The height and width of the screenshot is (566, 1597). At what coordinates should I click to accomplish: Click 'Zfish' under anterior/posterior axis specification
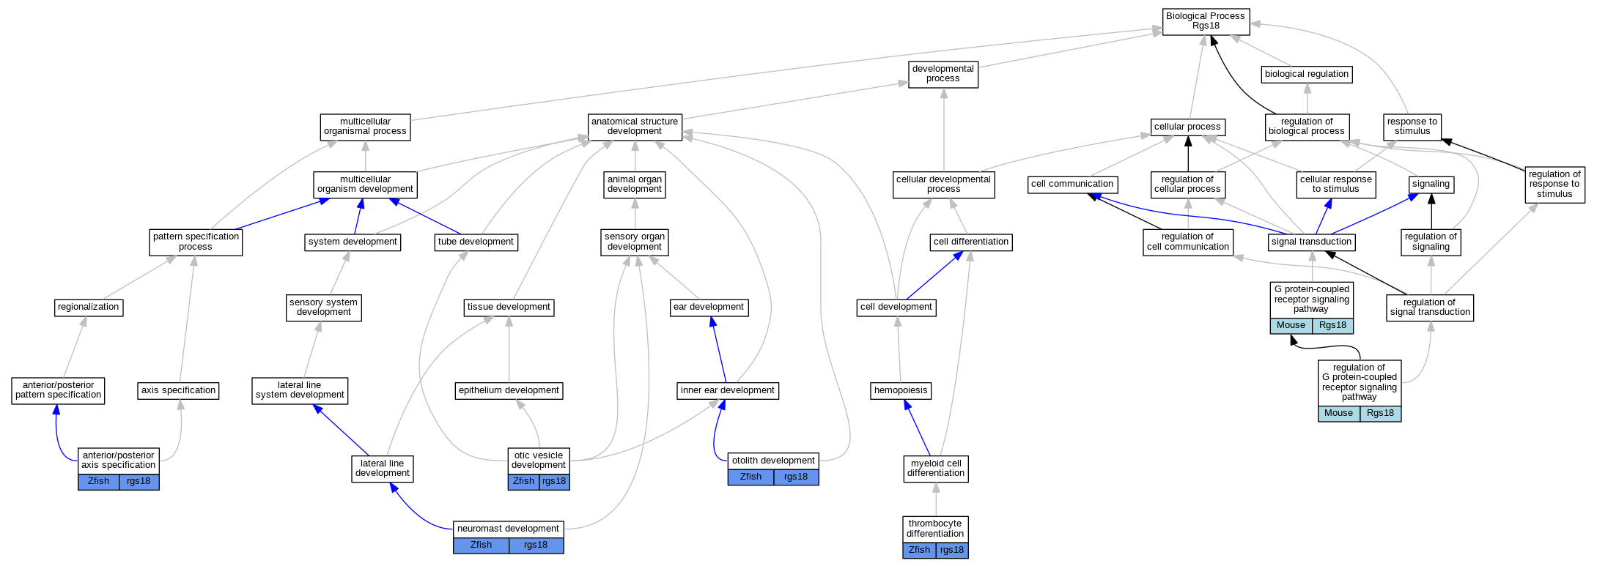(99, 482)
